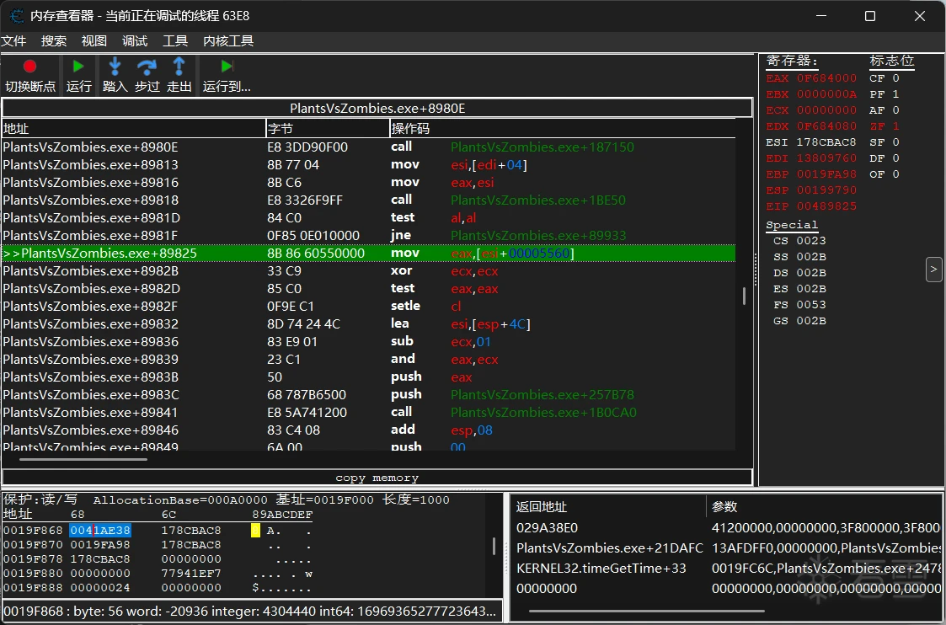Click the stack view horizontal scrollbar
This screenshot has height=625, width=946.
click(647, 612)
